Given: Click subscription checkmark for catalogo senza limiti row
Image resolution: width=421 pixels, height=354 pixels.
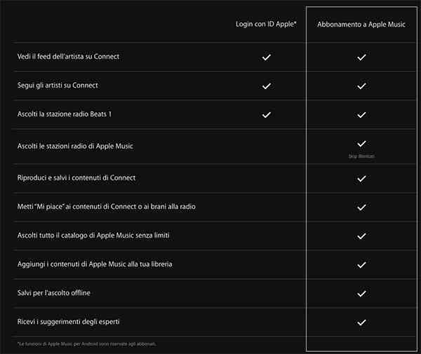Looking at the screenshot, I should coord(362,236).
